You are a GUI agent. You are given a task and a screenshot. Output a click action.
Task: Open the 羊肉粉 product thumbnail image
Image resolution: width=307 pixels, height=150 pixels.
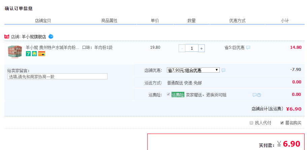pos(15,52)
